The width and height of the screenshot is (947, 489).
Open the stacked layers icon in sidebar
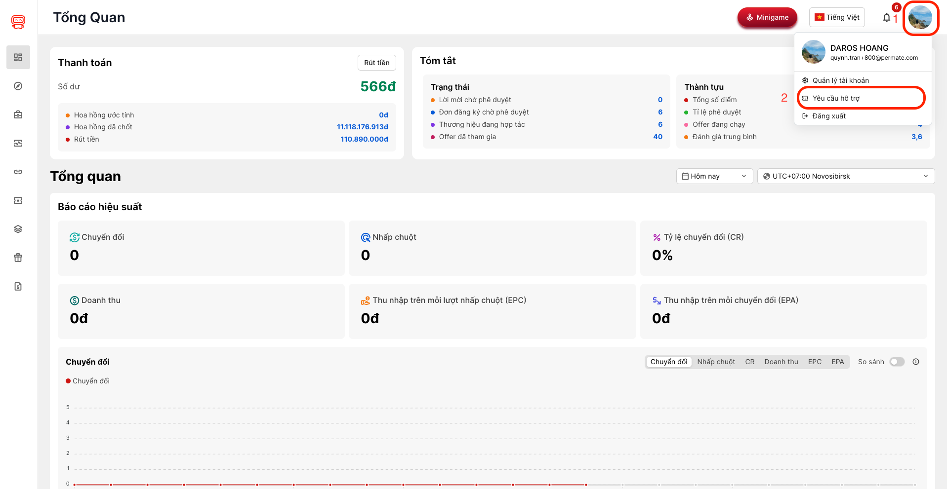click(x=18, y=229)
